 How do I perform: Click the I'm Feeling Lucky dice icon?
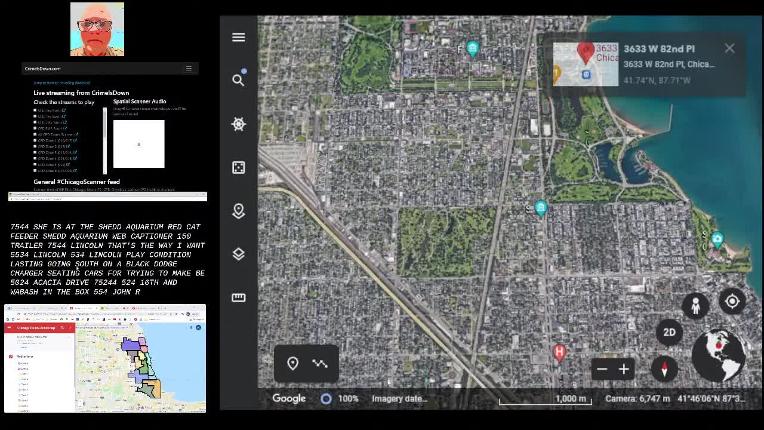point(238,167)
